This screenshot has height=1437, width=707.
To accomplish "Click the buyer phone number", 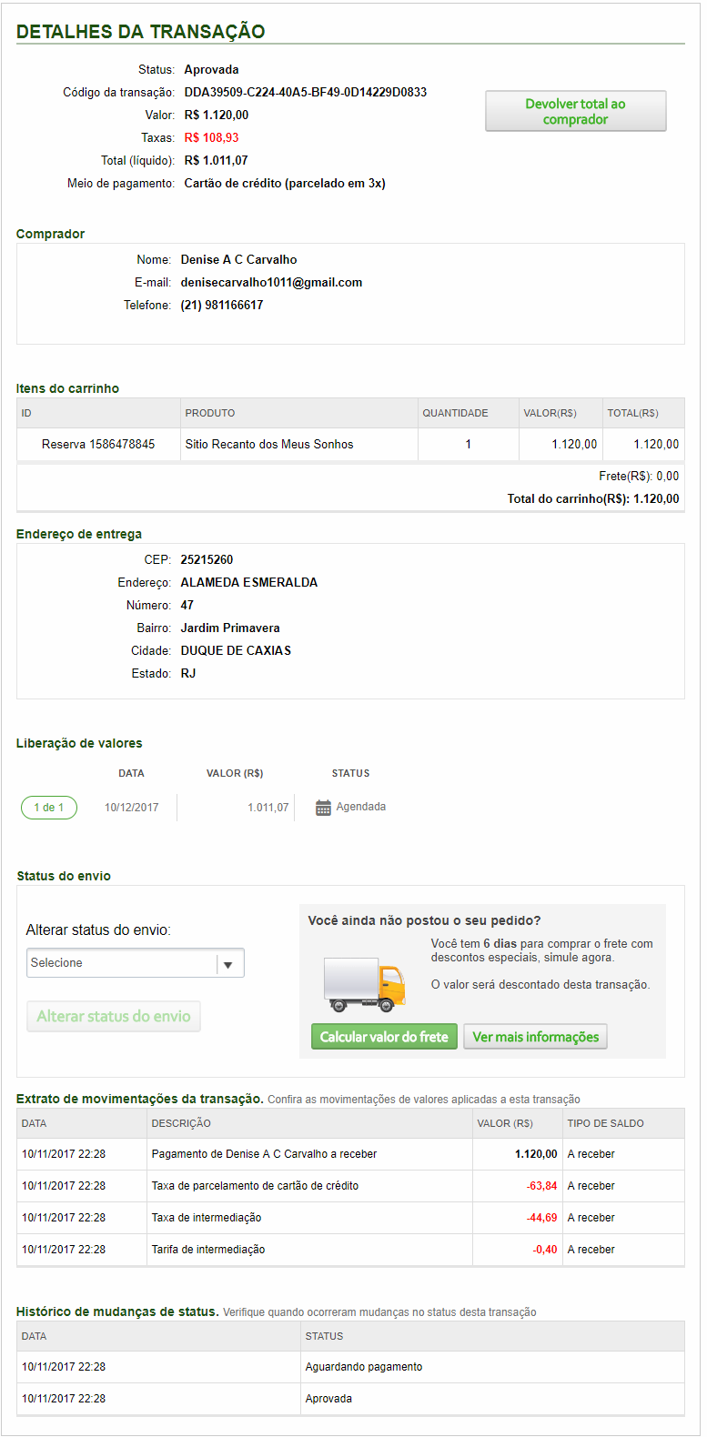I will (x=222, y=306).
